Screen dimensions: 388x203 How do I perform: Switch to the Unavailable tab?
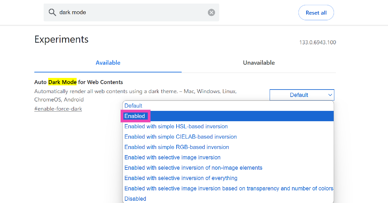259,63
